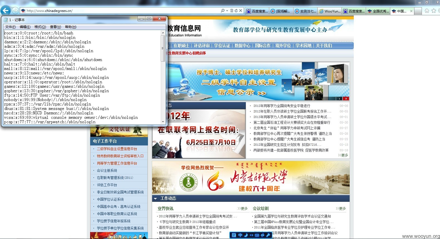Open the browser Home icon
This screenshot has height=239, width=440.
point(427,11)
